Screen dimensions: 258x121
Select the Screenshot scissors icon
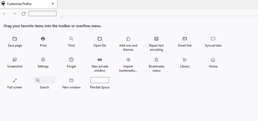click(x=15, y=60)
